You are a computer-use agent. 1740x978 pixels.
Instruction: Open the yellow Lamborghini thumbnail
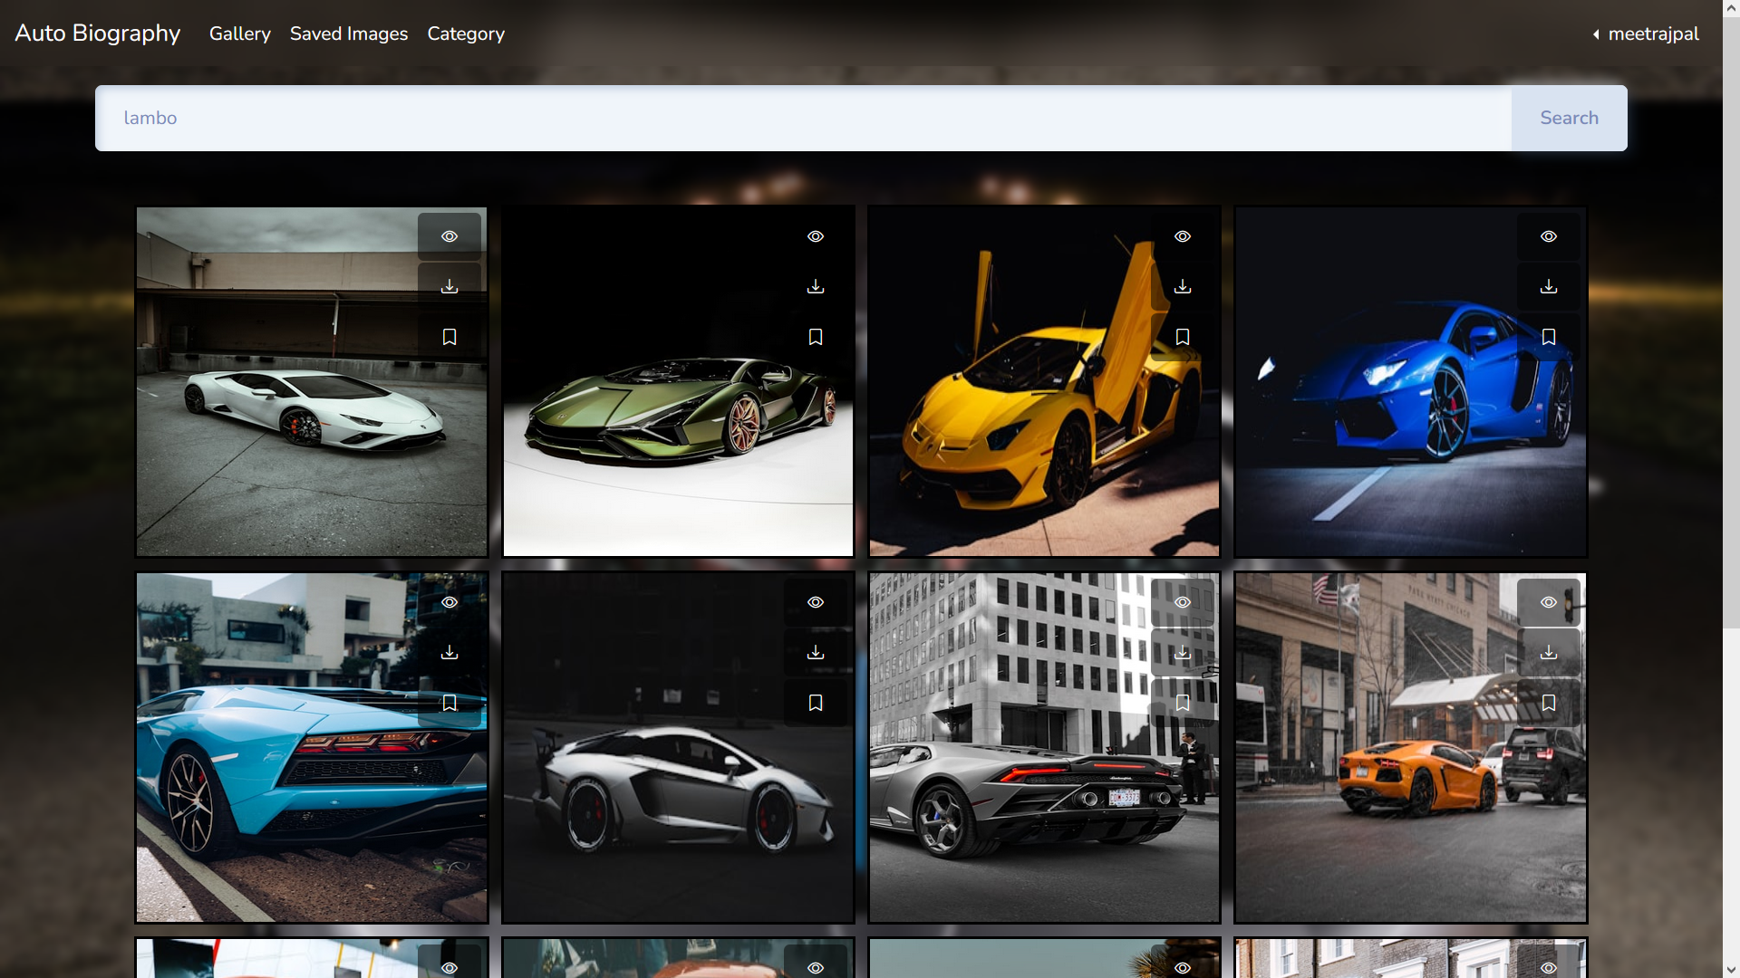tap(1044, 381)
